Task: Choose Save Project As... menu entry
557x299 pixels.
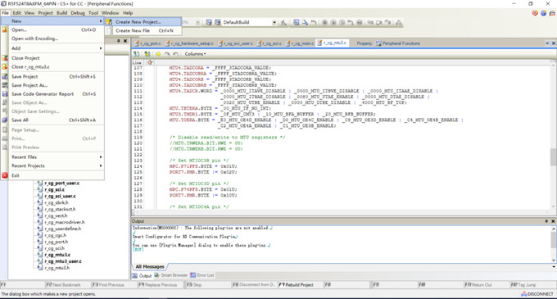Action: click(x=52, y=85)
